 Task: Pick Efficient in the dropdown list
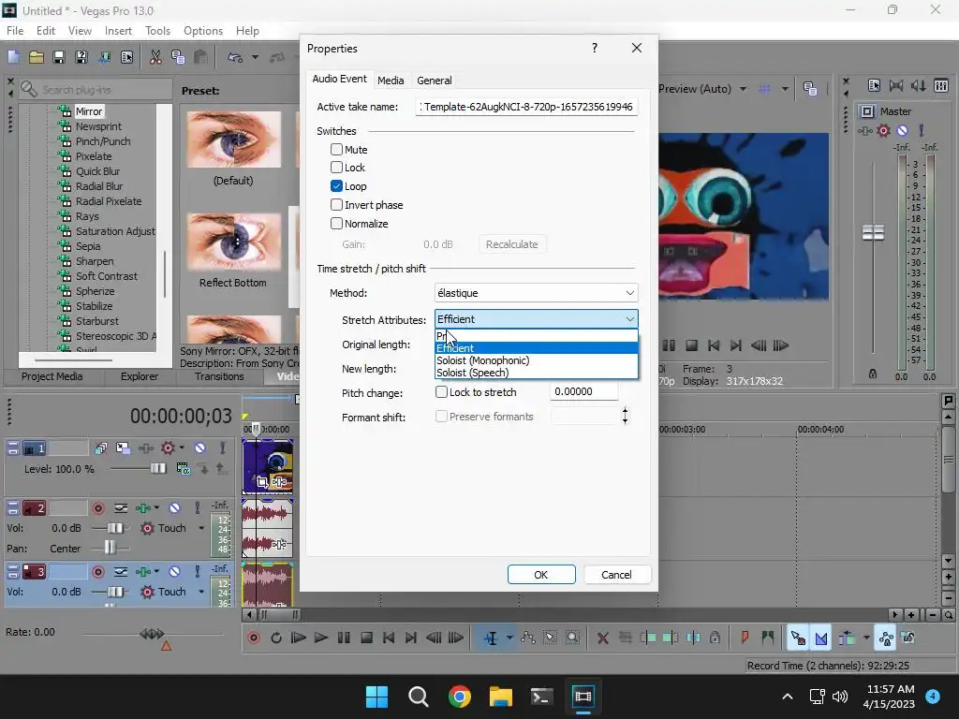(537, 348)
